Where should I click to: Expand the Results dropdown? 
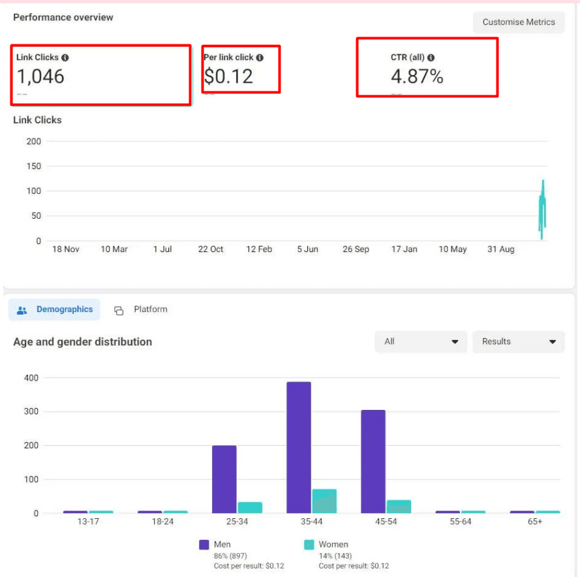coord(518,341)
